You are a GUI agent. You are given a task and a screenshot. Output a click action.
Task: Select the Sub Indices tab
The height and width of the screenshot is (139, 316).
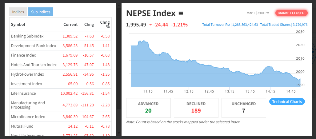coord(41,12)
